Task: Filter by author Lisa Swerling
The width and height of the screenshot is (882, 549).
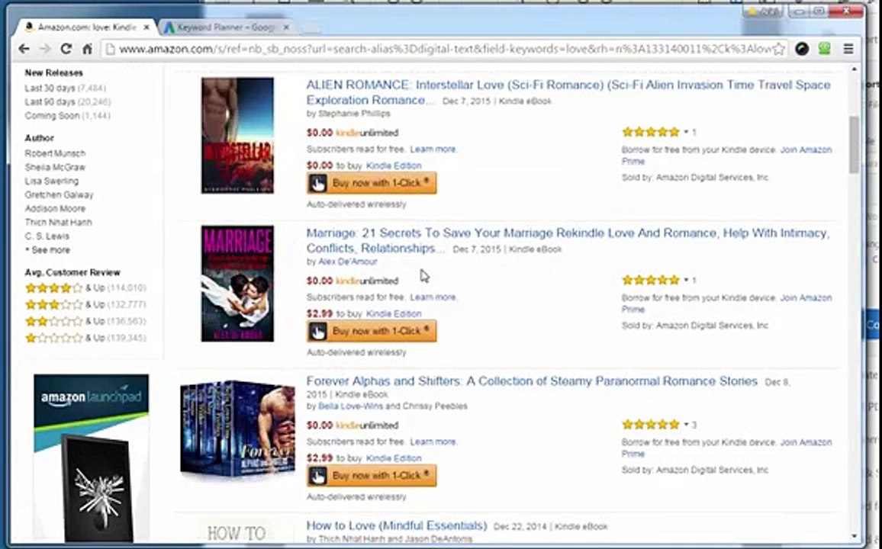Action: [x=52, y=181]
